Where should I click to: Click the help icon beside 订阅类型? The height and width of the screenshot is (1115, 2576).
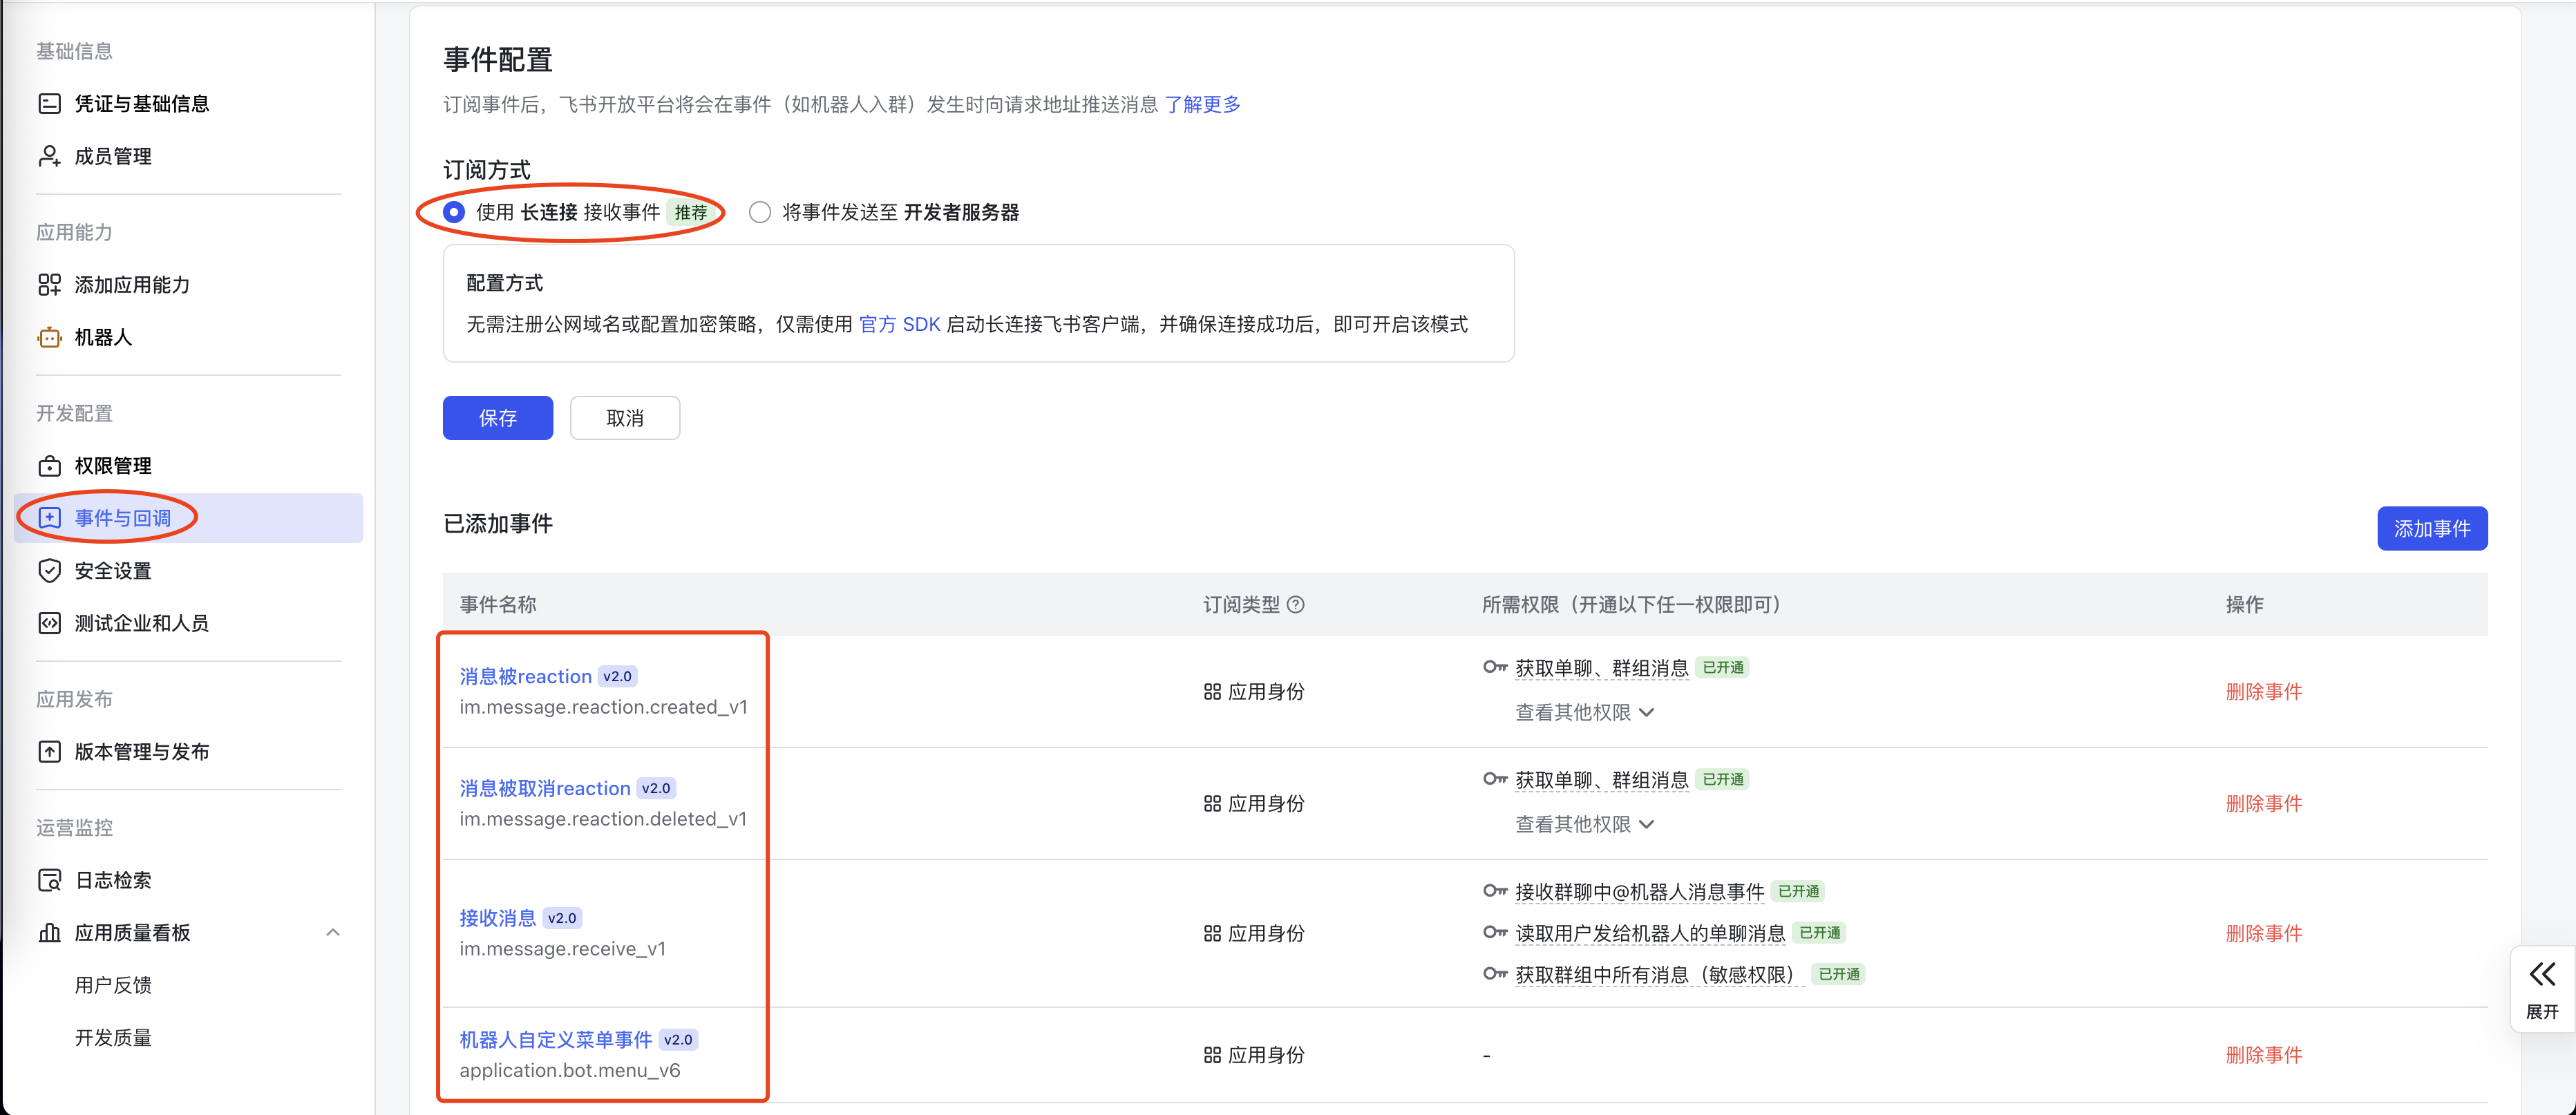1295,605
